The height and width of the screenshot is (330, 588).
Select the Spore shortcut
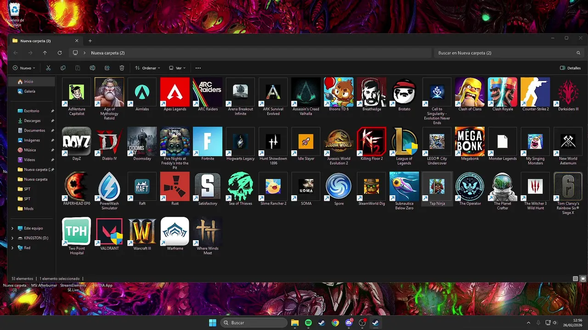pos(339,187)
